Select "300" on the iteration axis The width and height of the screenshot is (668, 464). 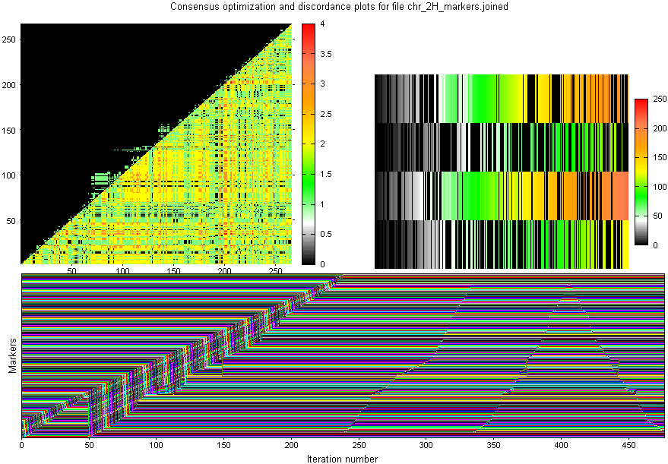tap(426, 445)
